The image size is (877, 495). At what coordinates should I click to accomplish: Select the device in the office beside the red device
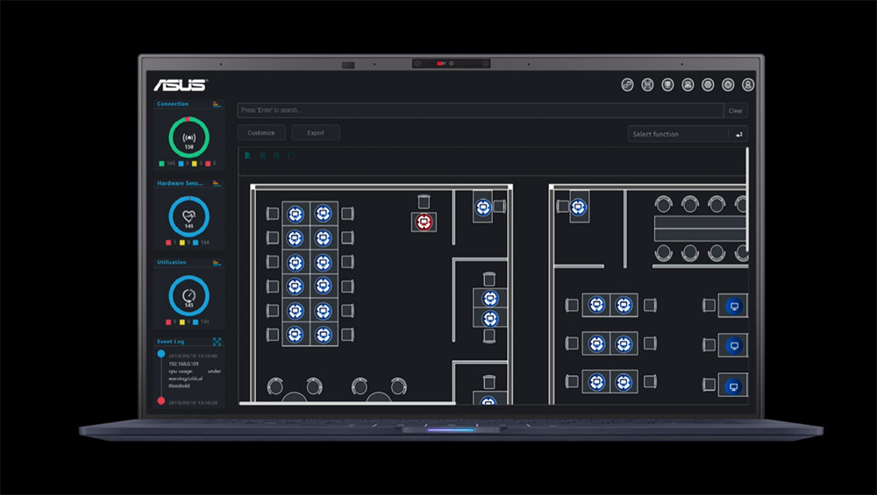[x=483, y=208]
